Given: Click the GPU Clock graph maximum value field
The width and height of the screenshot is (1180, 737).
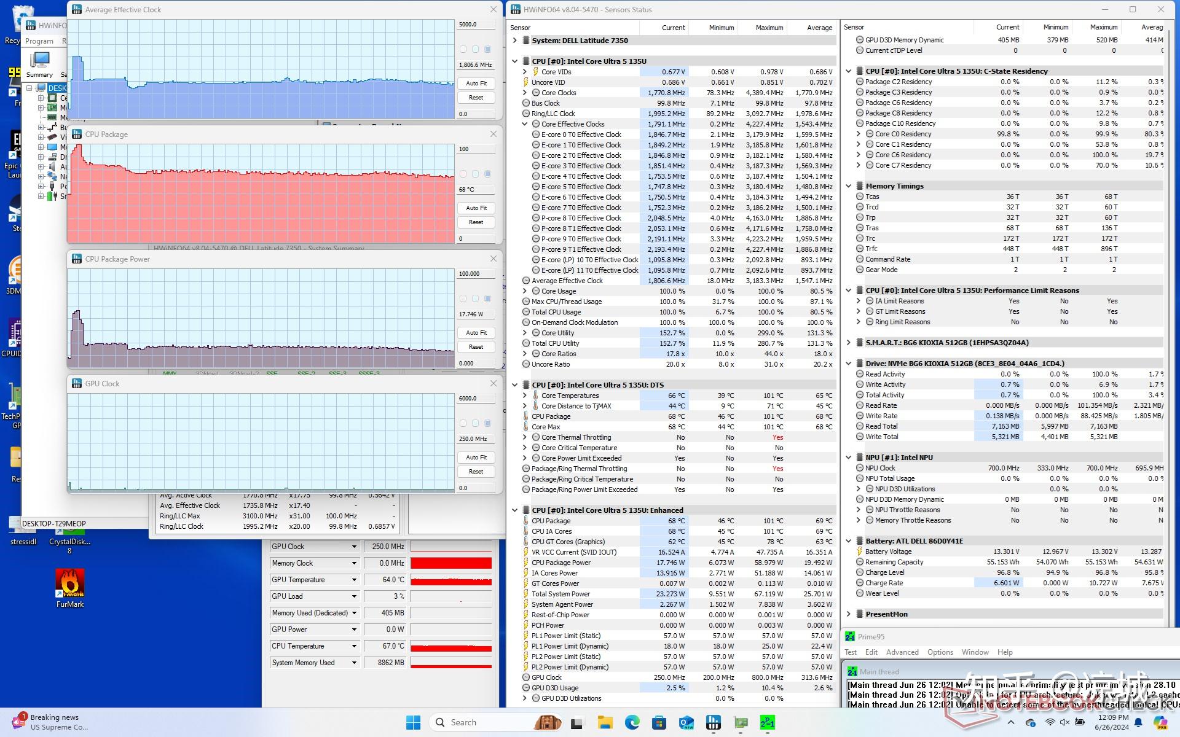Looking at the screenshot, I should pos(476,399).
